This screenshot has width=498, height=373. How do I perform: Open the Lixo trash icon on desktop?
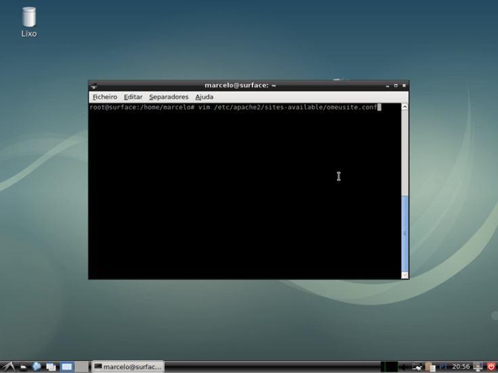(x=28, y=19)
